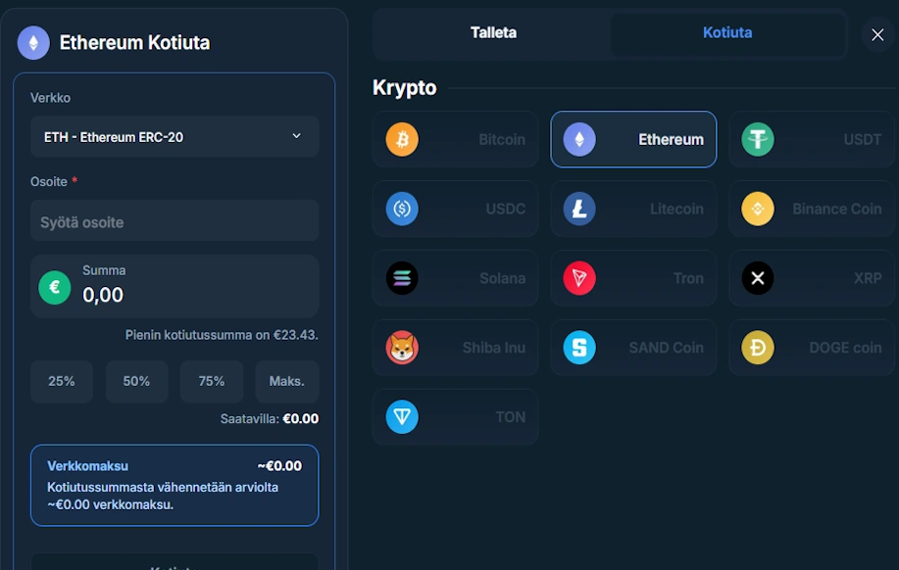Click the minimum withdrawal €23.43 text
This screenshot has height=570, width=899.
tap(222, 335)
